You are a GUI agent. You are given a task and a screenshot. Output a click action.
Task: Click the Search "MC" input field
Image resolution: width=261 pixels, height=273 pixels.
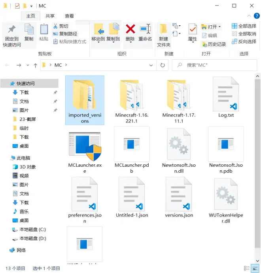pos(214,65)
